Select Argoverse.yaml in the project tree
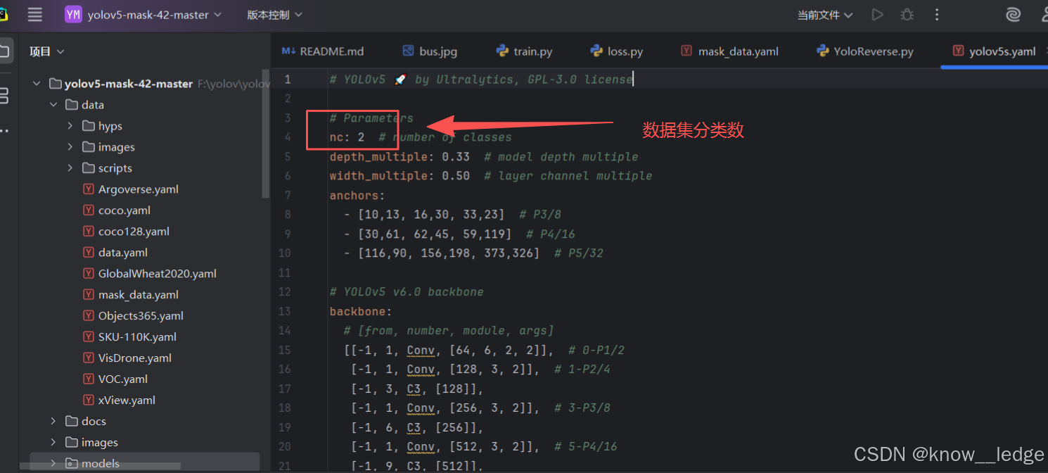This screenshot has height=473, width=1048. (139, 189)
